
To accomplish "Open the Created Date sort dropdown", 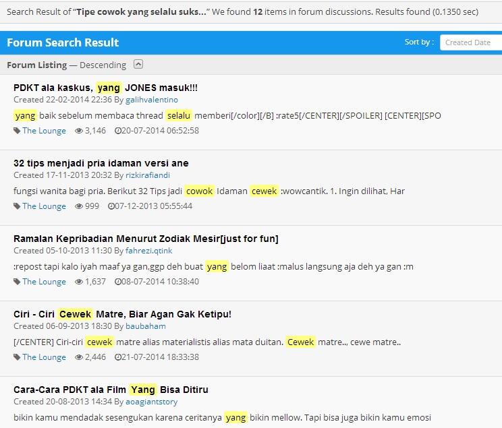I will click(471, 42).
